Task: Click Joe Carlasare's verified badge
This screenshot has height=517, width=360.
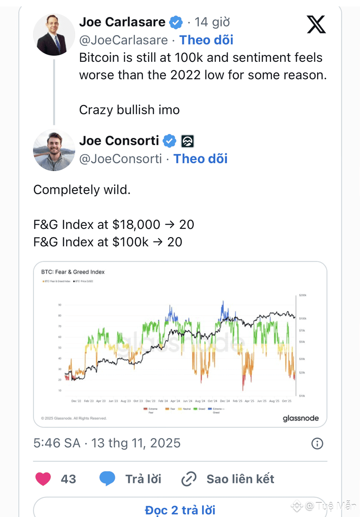Action: [176, 22]
